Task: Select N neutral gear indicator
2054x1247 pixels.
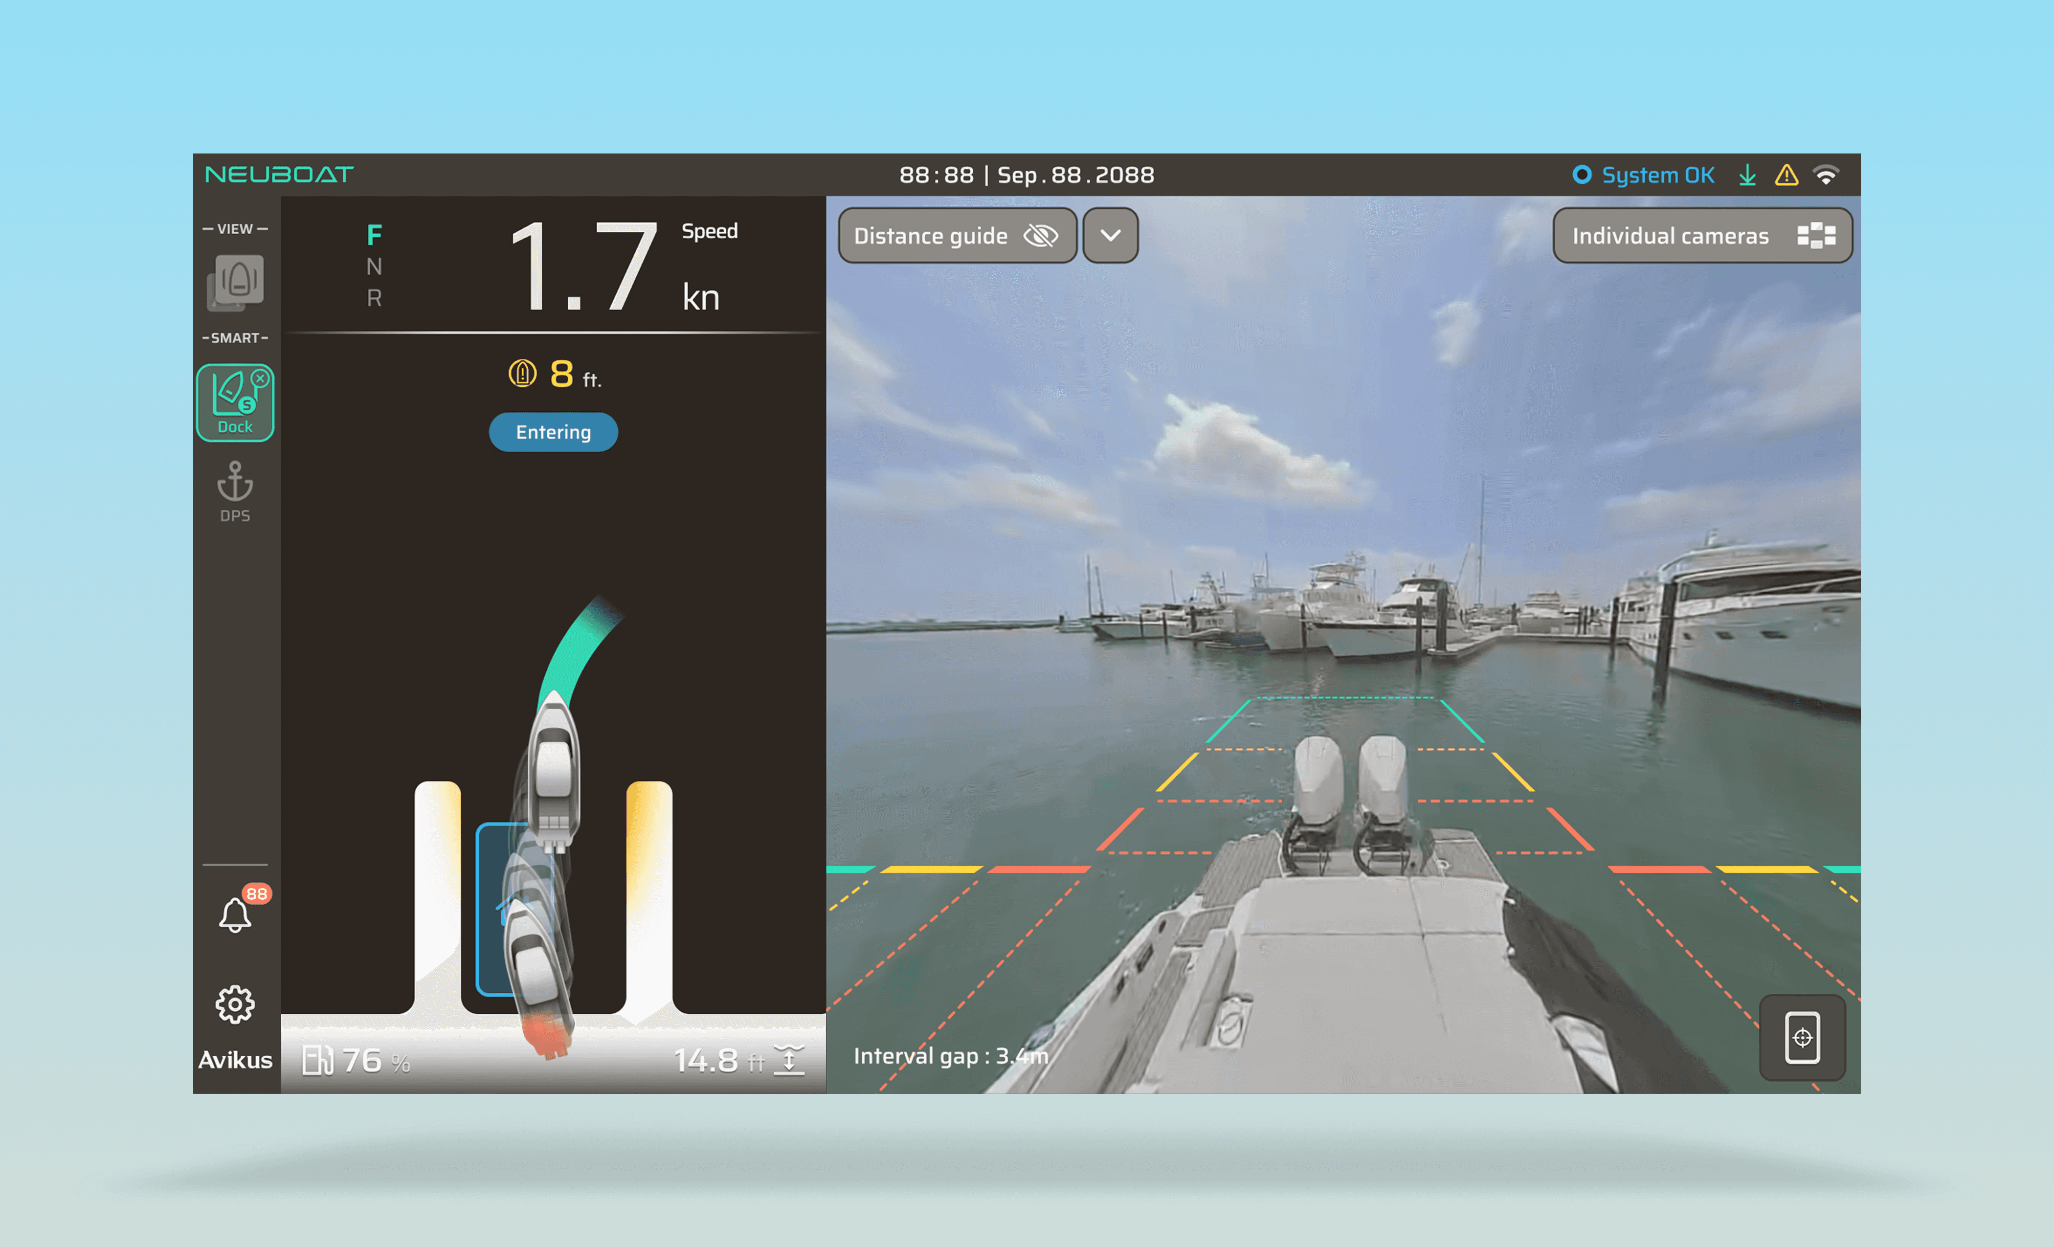Action: point(374,267)
